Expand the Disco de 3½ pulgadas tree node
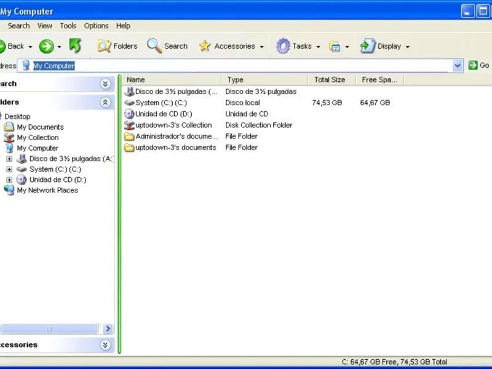 9,159
